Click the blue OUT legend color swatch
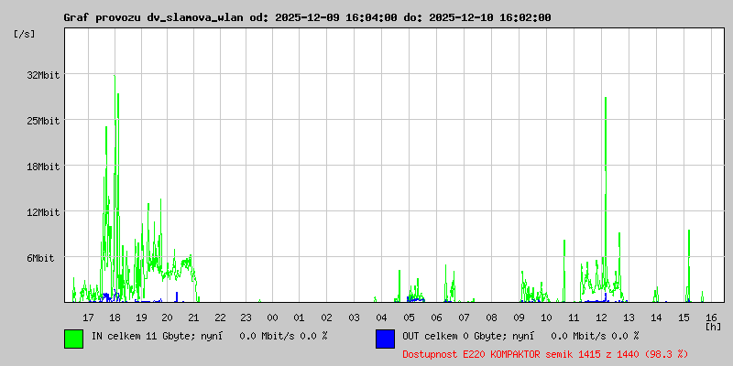This screenshot has height=366, width=733. pos(385,339)
